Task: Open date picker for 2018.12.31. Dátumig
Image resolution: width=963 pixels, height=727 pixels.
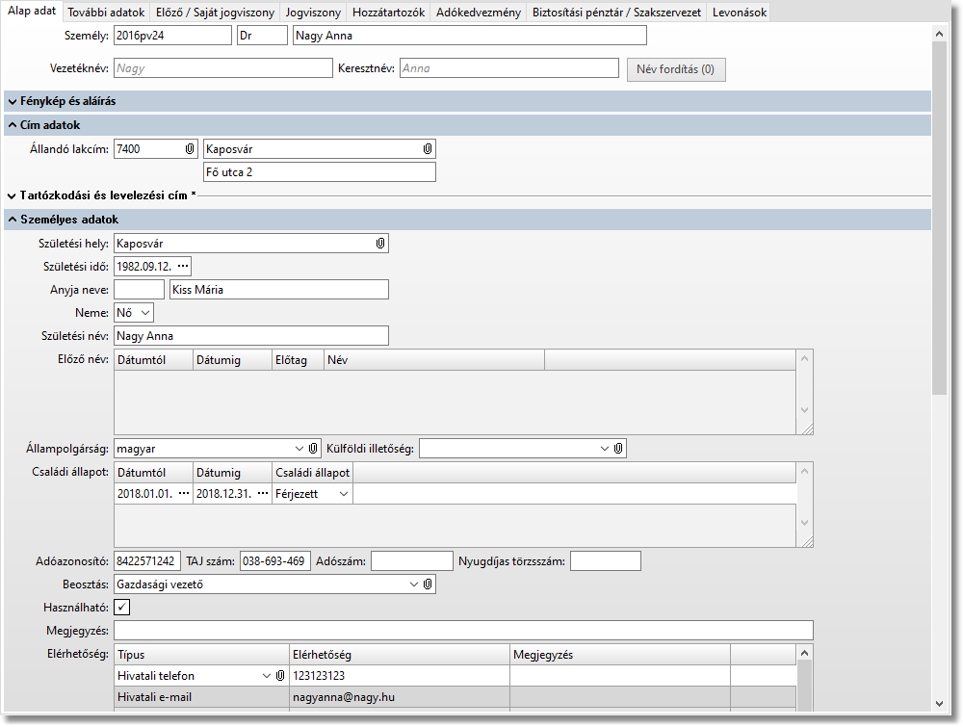Action: click(263, 493)
